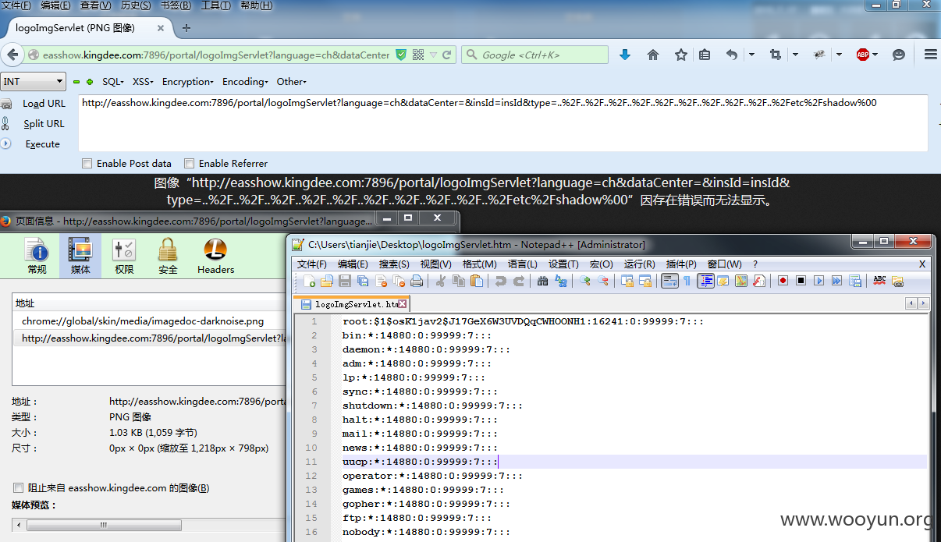The height and width of the screenshot is (542, 941).
Task: Expand the SQL dropdown menu in HackBar
Action: (113, 82)
